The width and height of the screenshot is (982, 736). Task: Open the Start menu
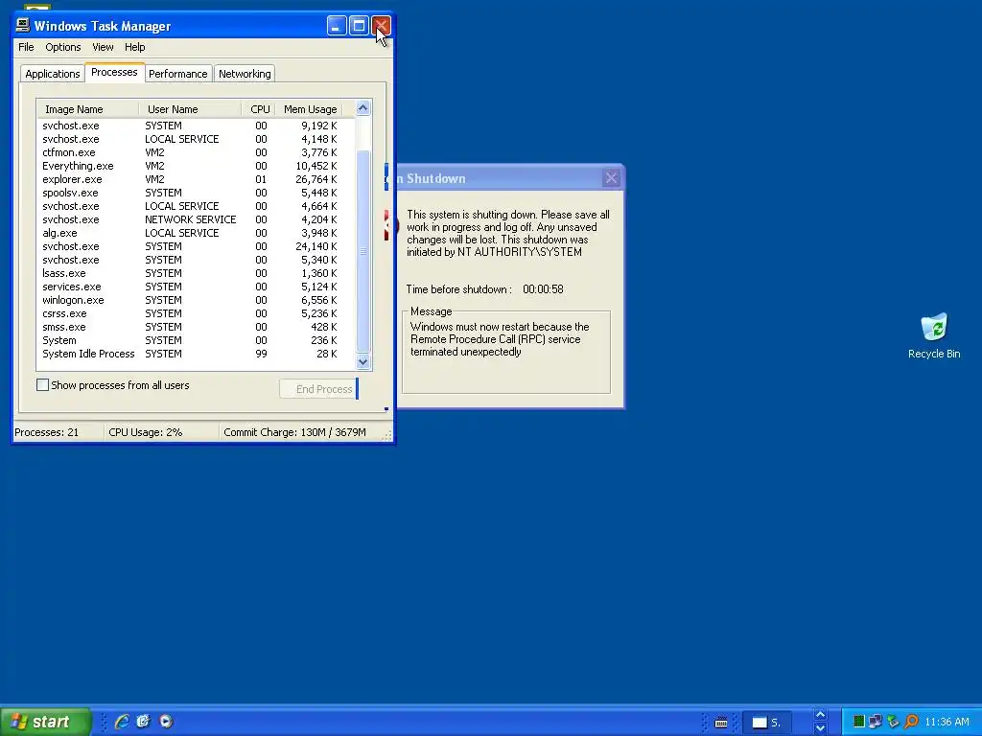pyautogui.click(x=45, y=722)
